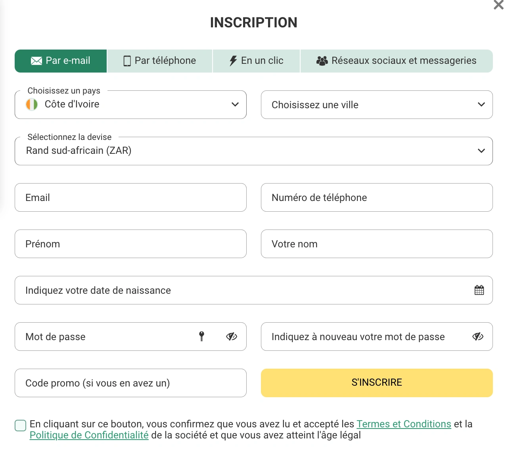Focus the Email input field
The image size is (506, 463).
(x=130, y=197)
